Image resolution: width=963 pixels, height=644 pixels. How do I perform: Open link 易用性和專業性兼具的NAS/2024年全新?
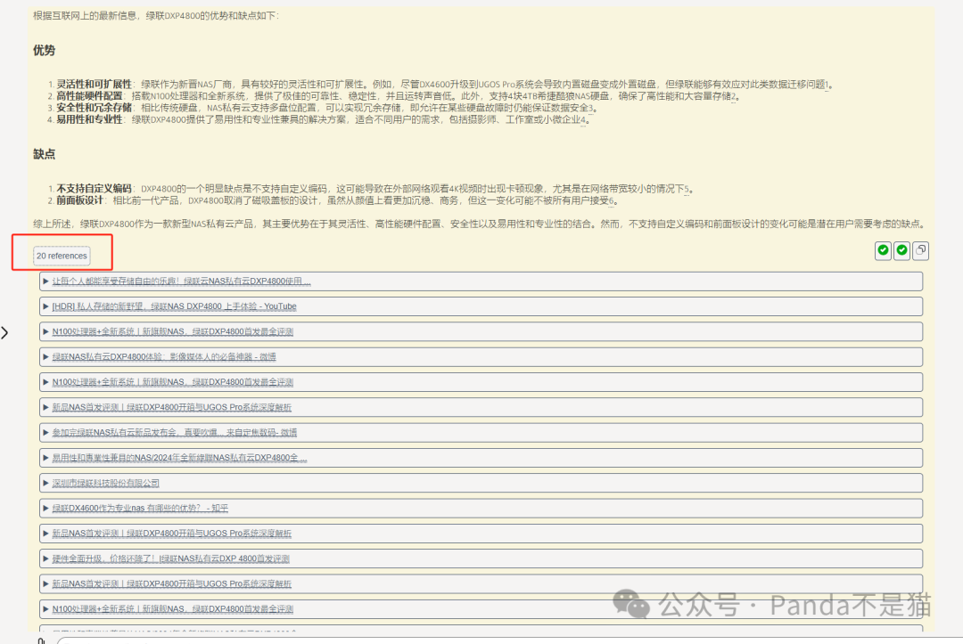click(179, 458)
